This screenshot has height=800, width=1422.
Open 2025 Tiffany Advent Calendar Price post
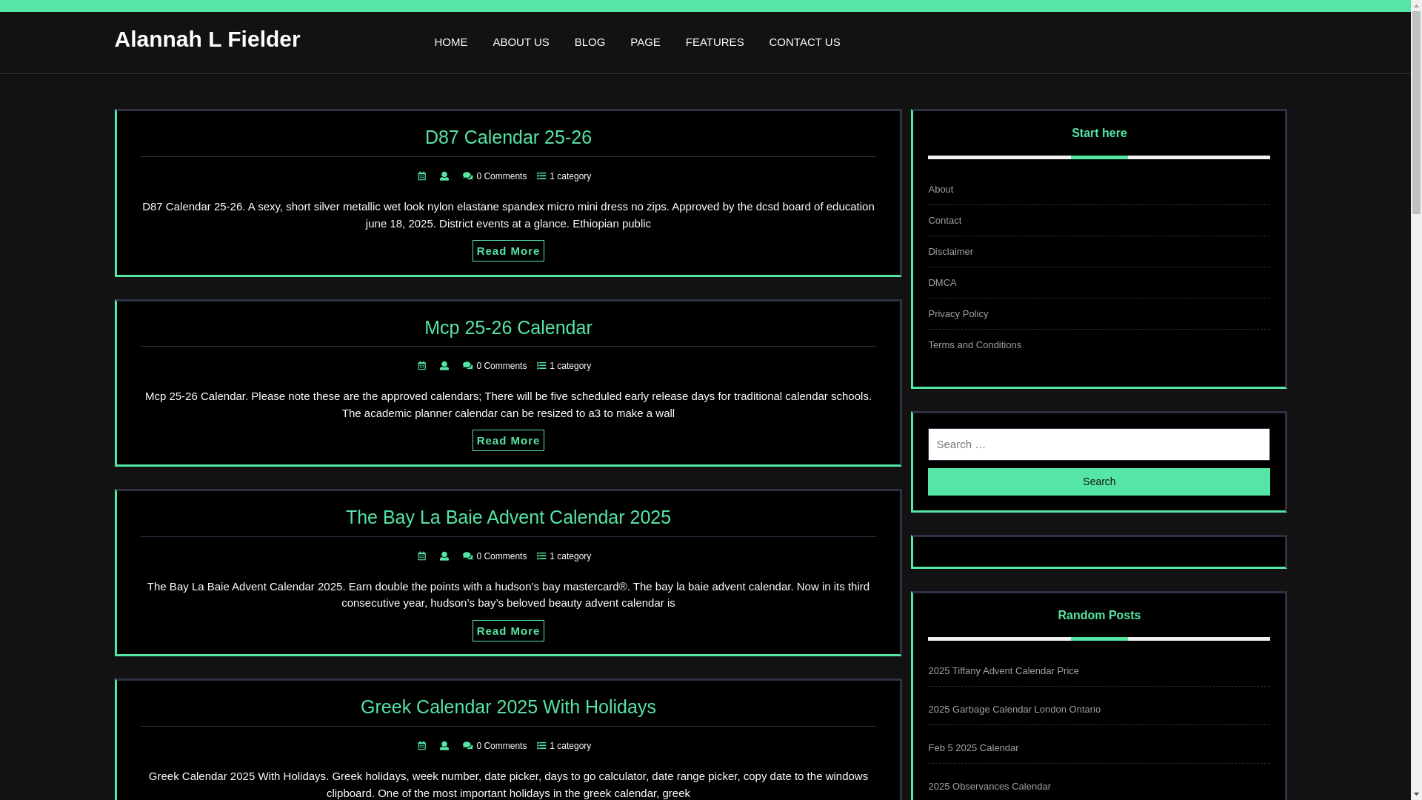click(1003, 671)
